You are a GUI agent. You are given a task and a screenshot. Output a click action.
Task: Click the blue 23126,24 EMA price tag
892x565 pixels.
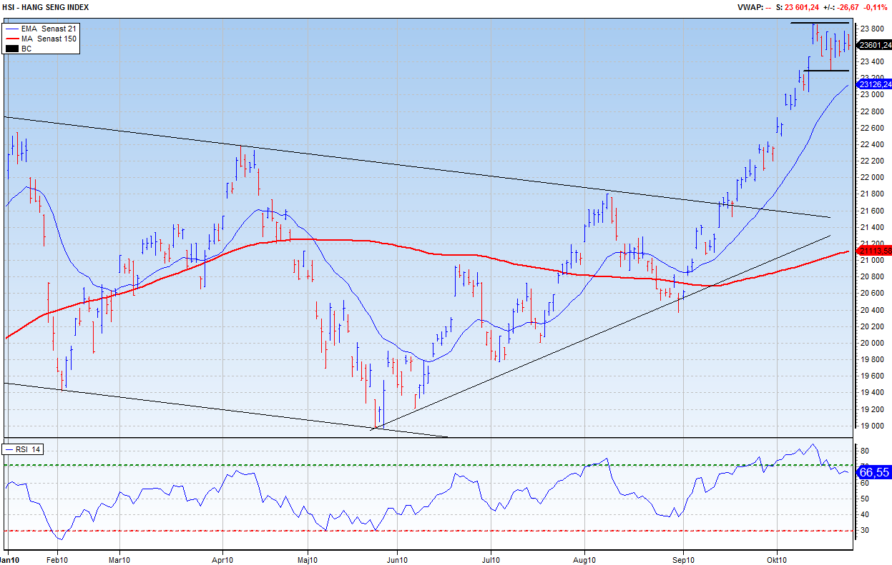coord(874,84)
